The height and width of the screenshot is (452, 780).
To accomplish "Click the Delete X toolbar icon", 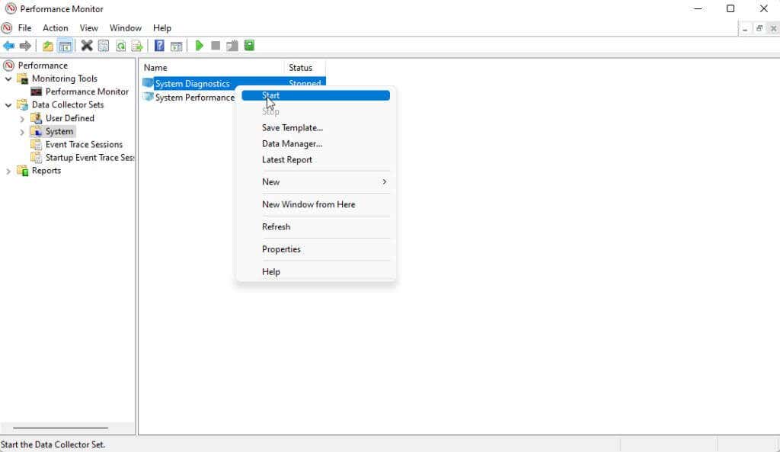I will click(87, 46).
